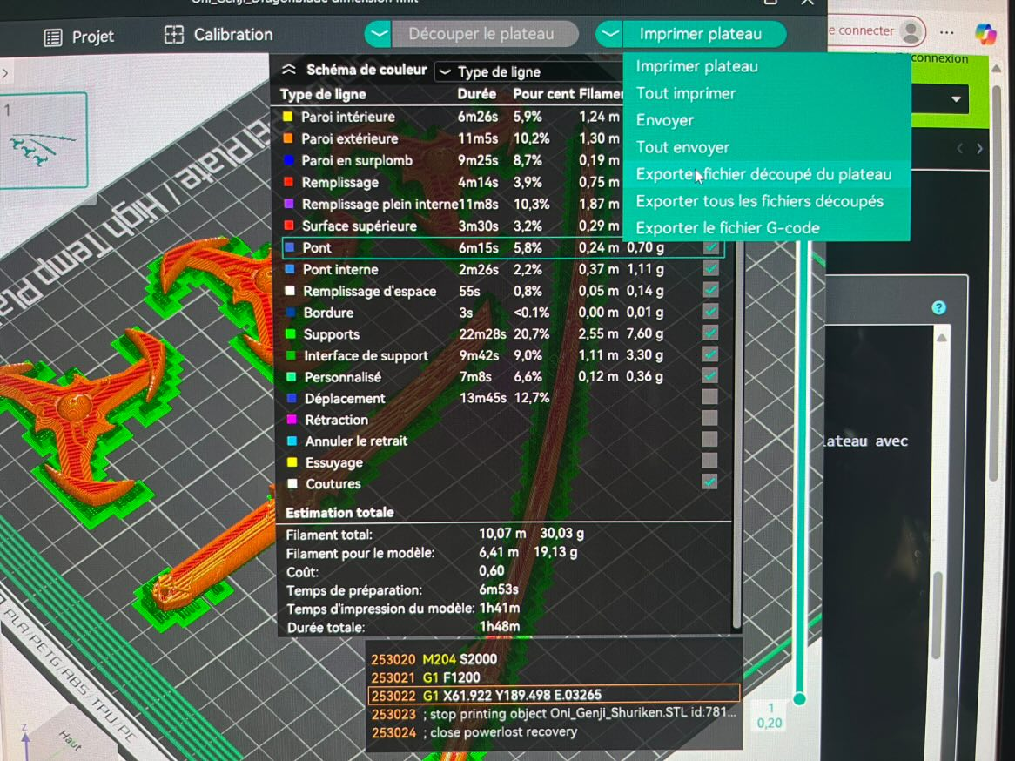Click the Surface supérieure row
Image resolution: width=1015 pixels, height=761 pixels.
point(451,226)
